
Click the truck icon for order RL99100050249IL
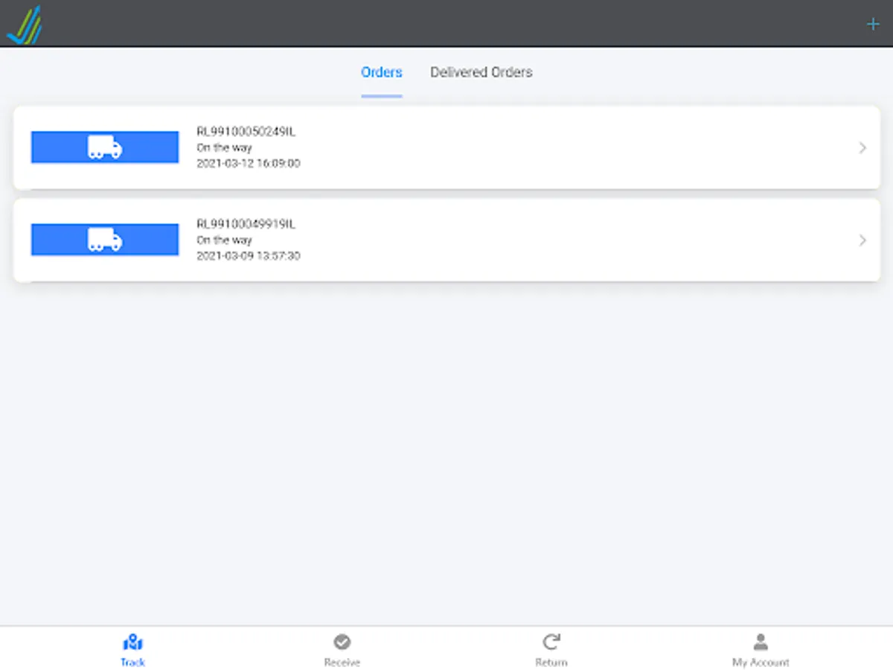tap(105, 147)
